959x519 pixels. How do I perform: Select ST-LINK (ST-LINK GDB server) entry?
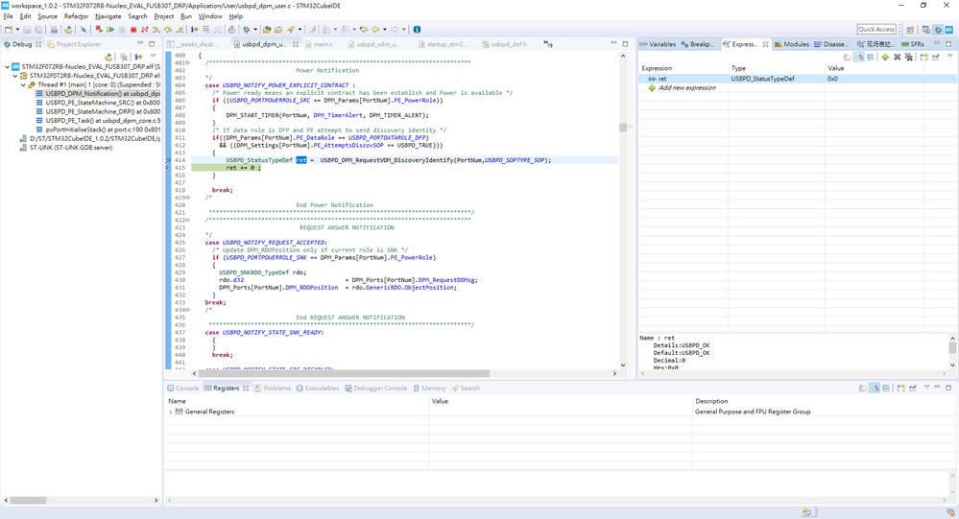pyautogui.click(x=66, y=148)
